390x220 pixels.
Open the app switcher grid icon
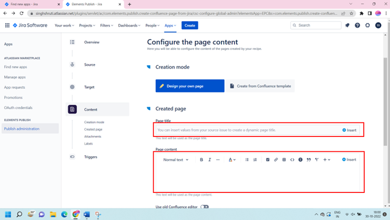7,25
